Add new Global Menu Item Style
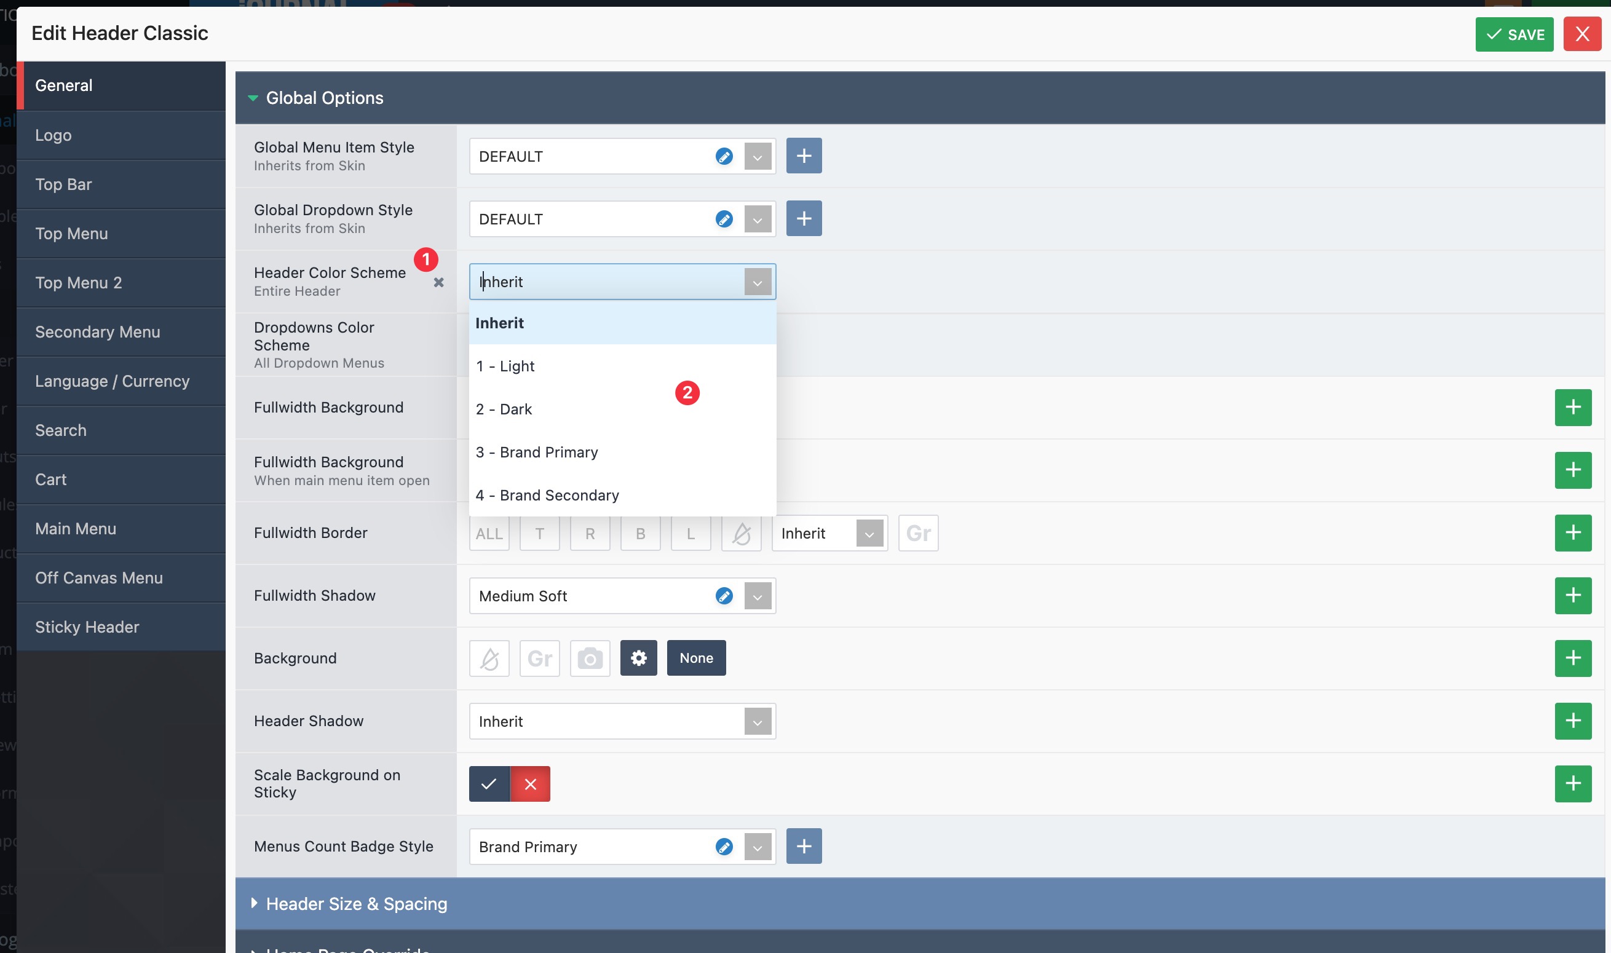The height and width of the screenshot is (953, 1611). coord(803,156)
